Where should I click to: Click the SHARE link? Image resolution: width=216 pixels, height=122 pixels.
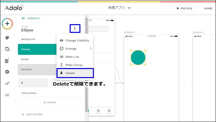[208, 8]
